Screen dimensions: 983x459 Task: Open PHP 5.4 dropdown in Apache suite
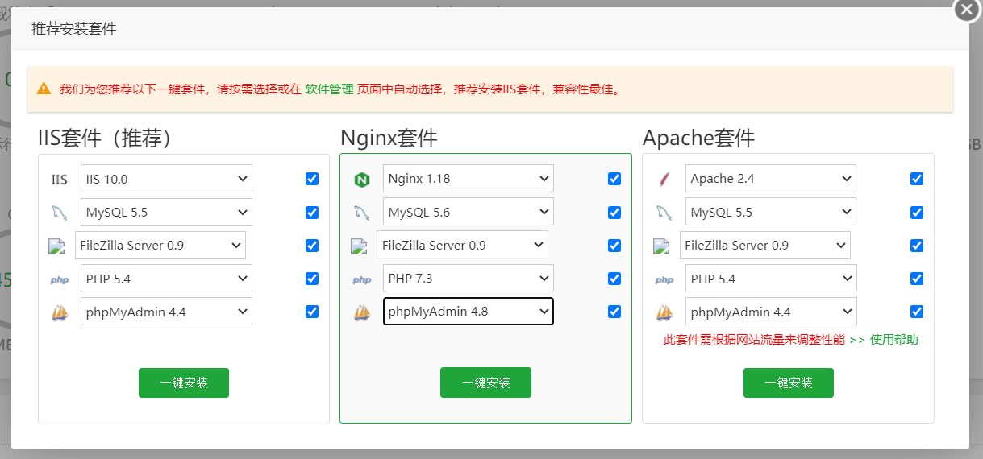tap(771, 279)
